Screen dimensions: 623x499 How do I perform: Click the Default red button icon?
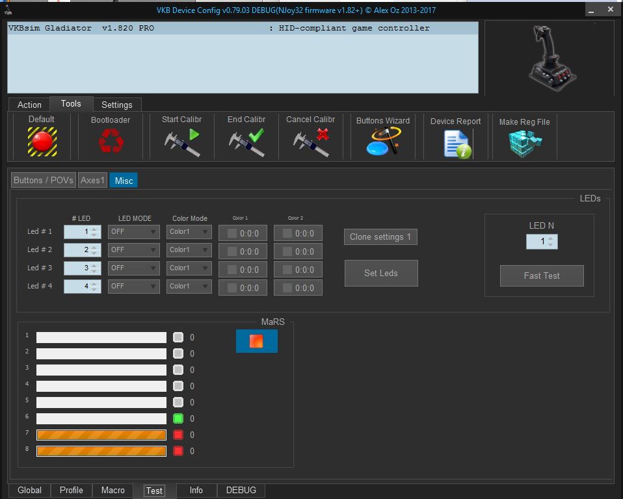pos(42,142)
